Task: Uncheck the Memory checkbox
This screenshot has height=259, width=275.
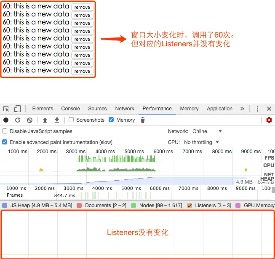Action: point(111,120)
